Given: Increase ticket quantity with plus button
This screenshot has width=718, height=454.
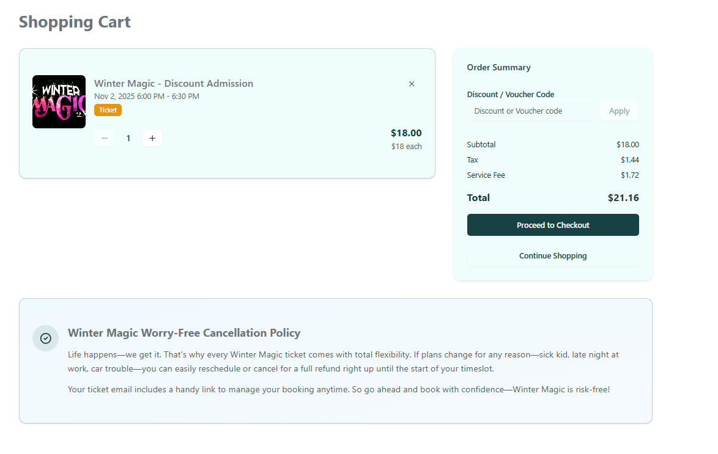Looking at the screenshot, I should pyautogui.click(x=152, y=138).
